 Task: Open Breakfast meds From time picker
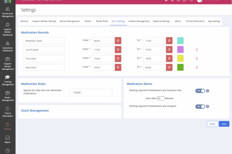118,40
